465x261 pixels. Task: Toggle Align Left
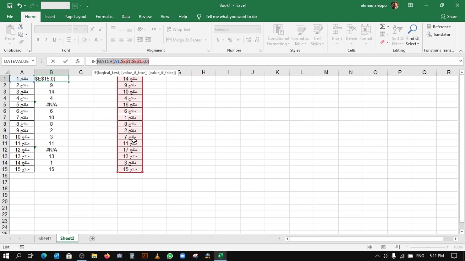(113, 40)
